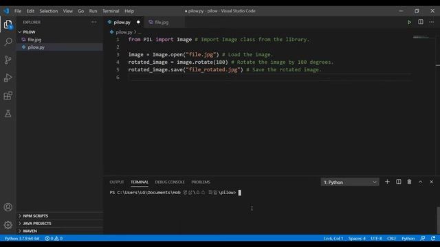Open notifications bell in status bar
Viewport: 440px width, 247px height.
pos(433,238)
